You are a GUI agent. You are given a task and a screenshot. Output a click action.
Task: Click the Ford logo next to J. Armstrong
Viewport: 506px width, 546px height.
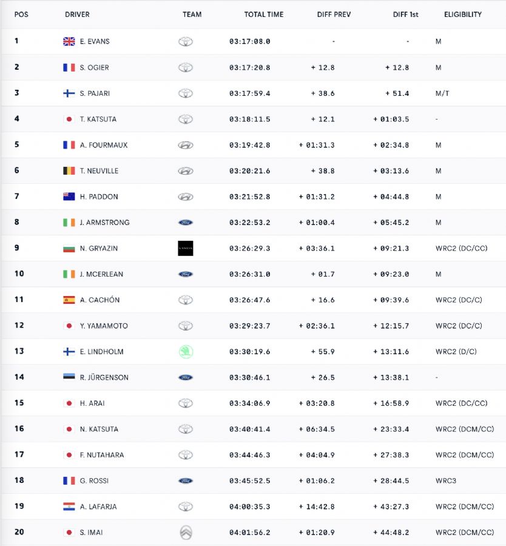click(x=186, y=223)
